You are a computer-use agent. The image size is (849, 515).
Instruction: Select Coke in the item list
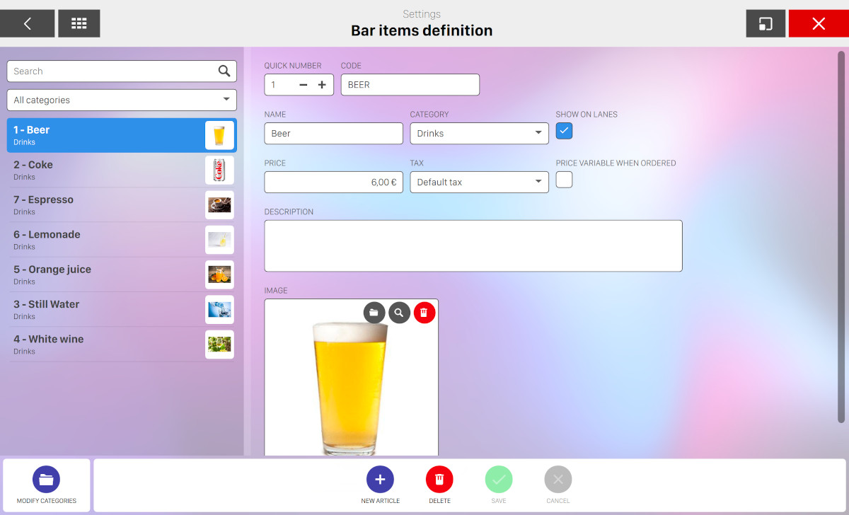pos(106,170)
